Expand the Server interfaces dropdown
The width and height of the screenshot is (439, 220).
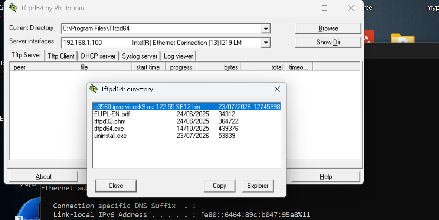coord(265,43)
